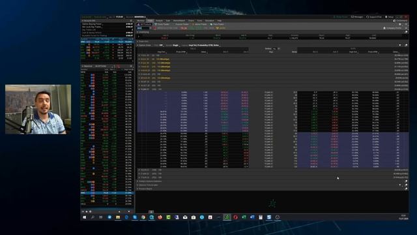Click the symbol entry field

143,28
